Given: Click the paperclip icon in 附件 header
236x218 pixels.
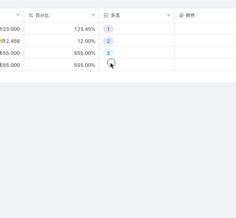Looking at the screenshot, I should click(x=181, y=15).
